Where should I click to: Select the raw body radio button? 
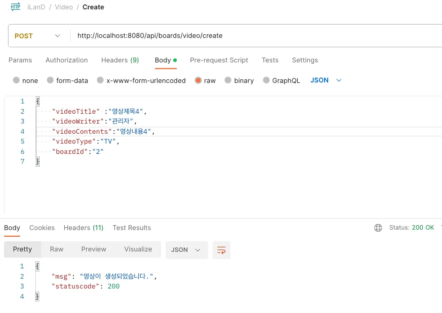pyautogui.click(x=198, y=80)
